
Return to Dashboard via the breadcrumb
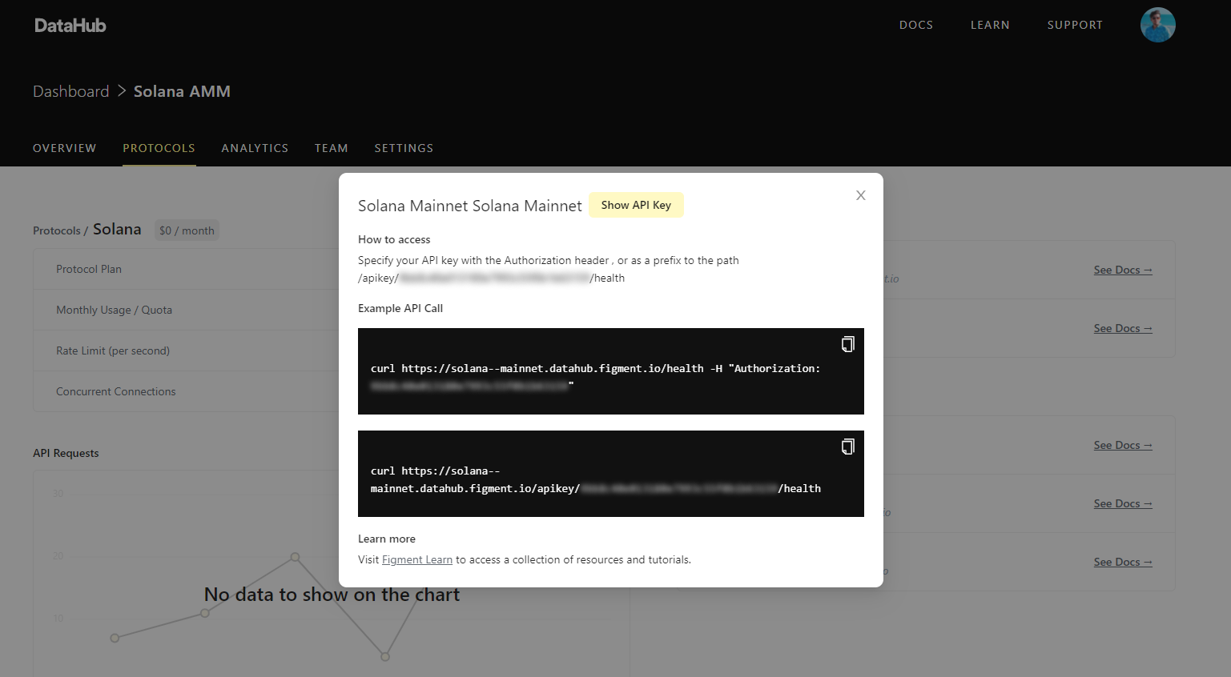[x=71, y=91]
